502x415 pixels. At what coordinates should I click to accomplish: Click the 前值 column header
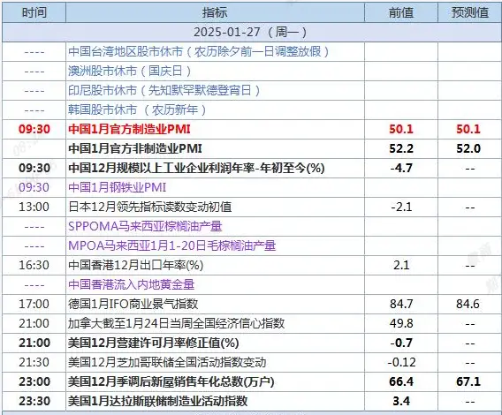click(401, 12)
